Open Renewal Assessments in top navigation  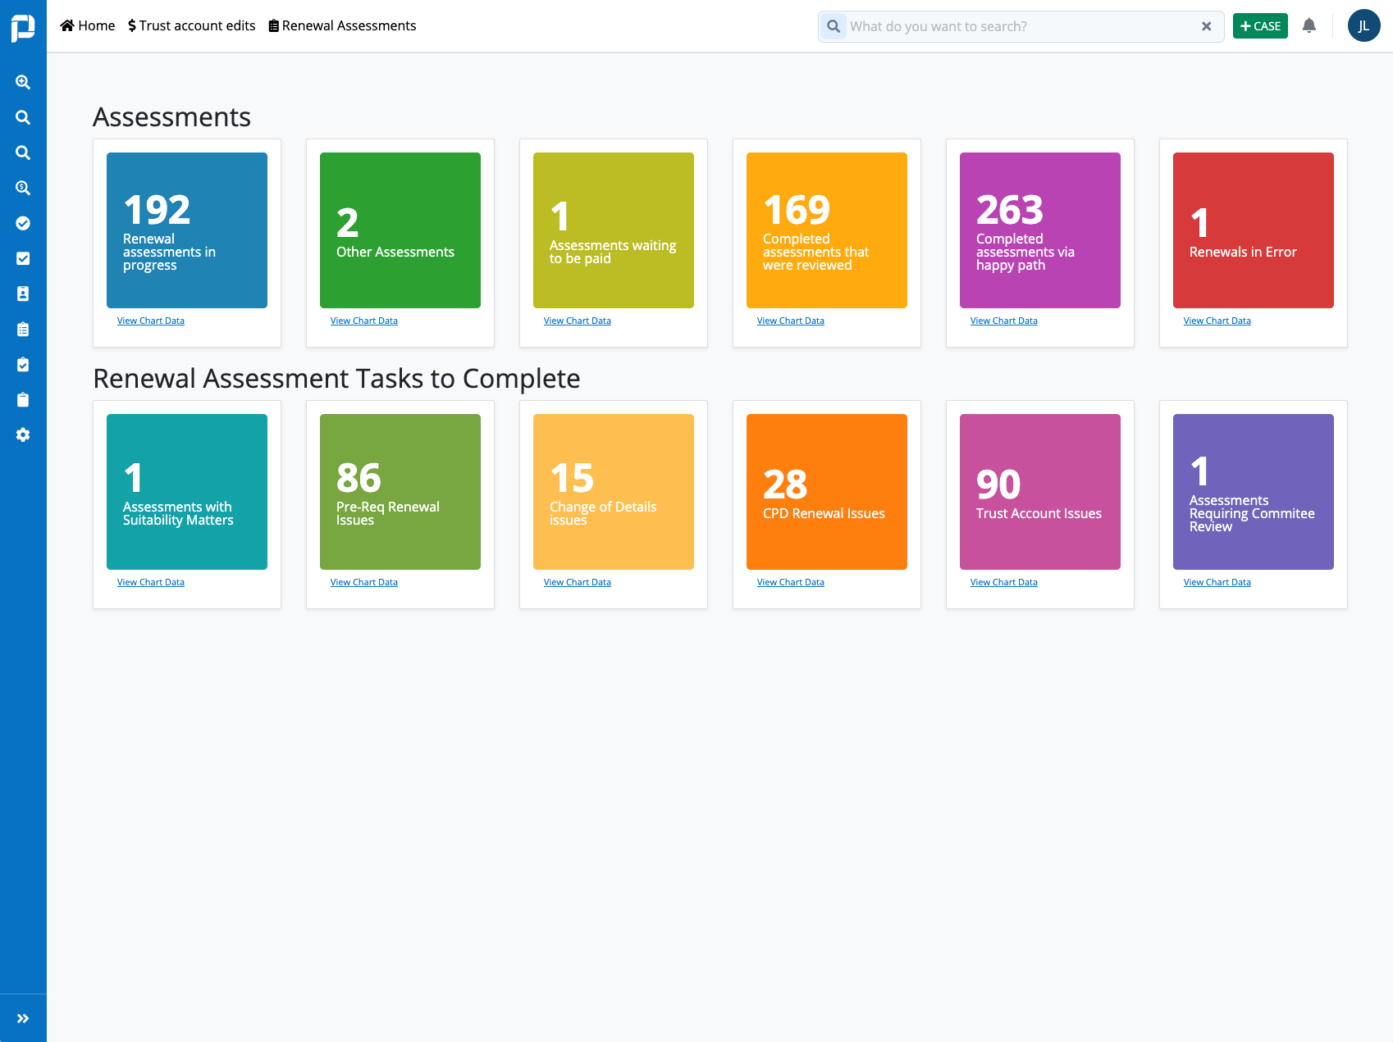[342, 25]
